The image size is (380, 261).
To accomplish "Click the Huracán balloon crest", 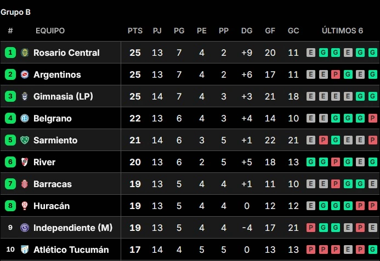I will [x=25, y=206].
